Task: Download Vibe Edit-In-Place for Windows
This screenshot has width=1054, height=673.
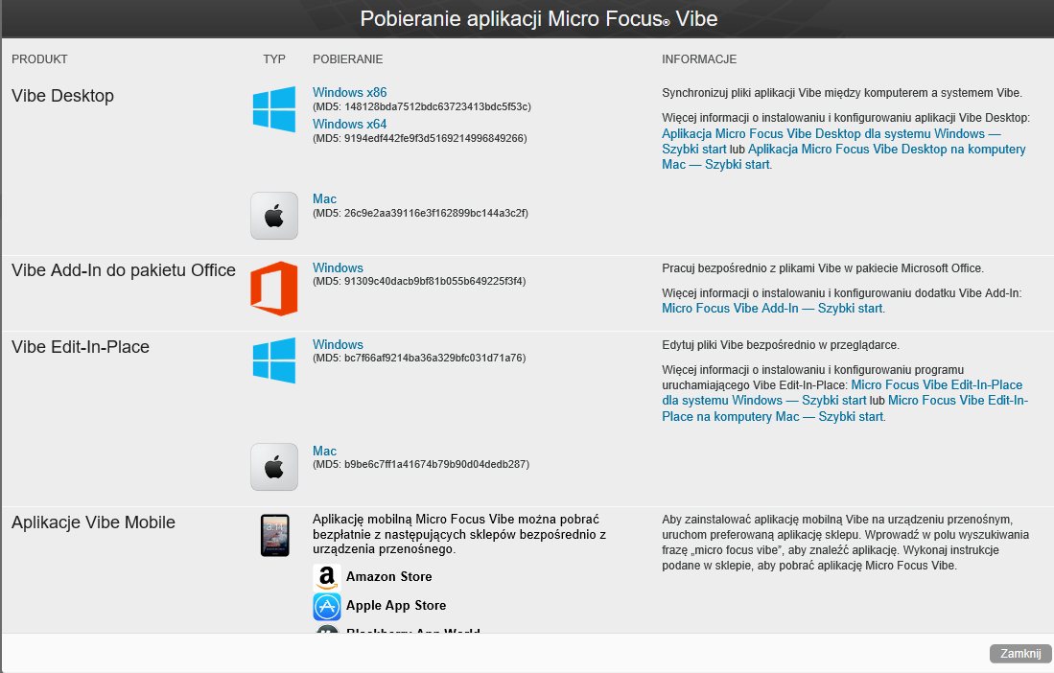Action: click(x=338, y=345)
